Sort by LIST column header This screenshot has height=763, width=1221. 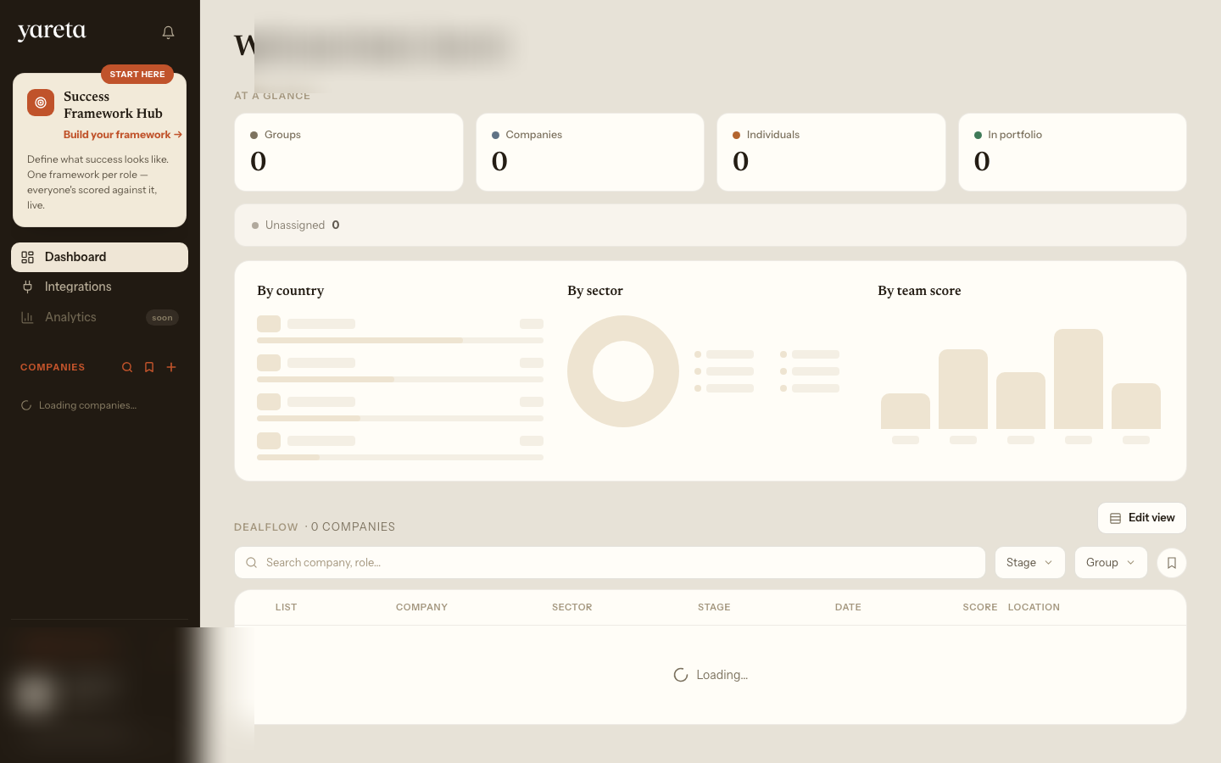pos(287,607)
